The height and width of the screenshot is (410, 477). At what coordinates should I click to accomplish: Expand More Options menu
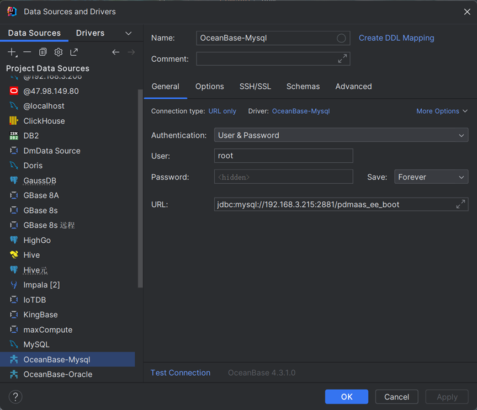[x=442, y=111]
